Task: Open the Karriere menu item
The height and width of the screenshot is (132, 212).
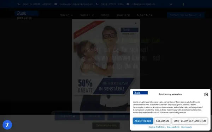Action: tap(123, 15)
